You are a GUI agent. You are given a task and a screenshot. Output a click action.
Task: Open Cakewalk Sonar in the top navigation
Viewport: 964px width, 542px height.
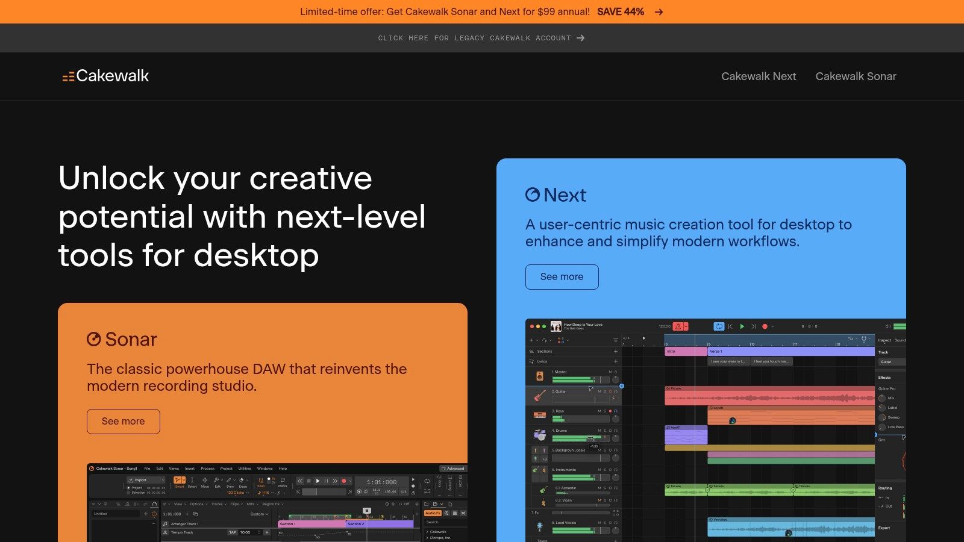856,76
